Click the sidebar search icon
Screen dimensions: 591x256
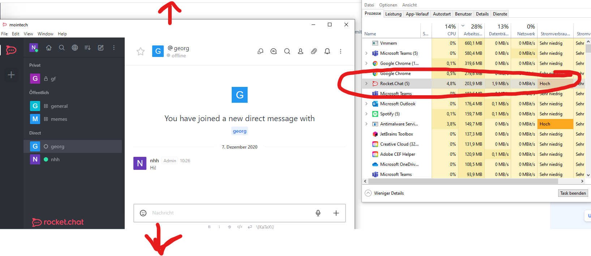click(62, 48)
